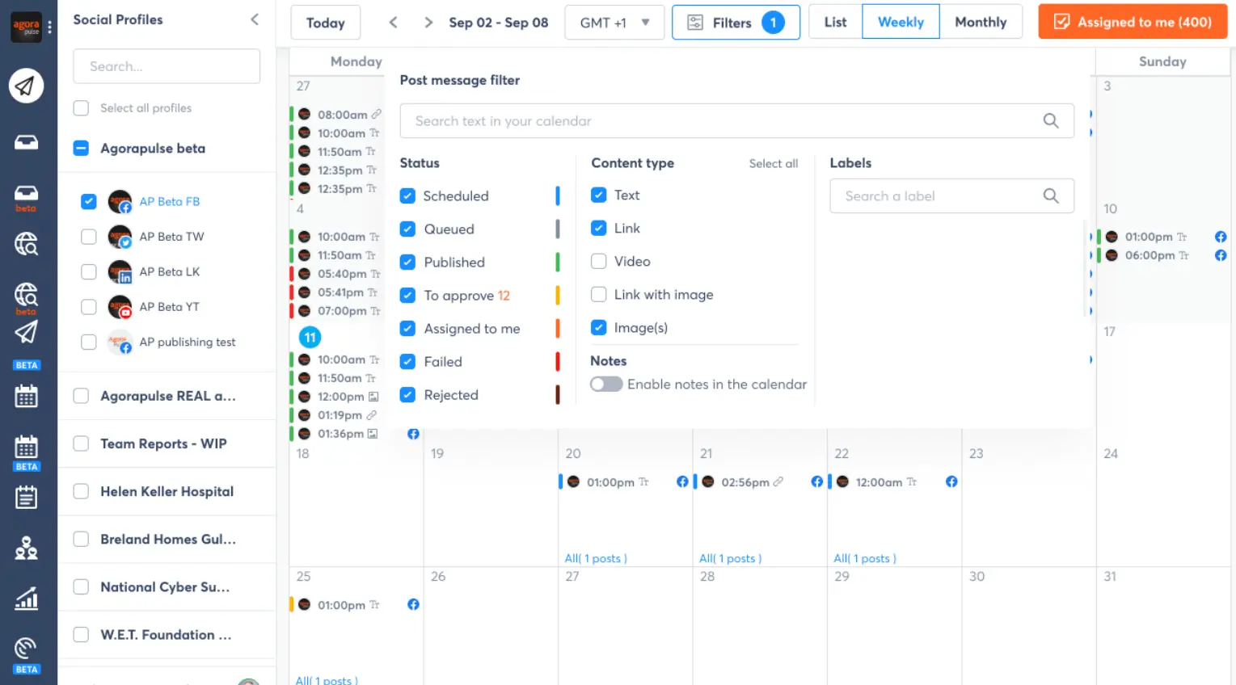Image resolution: width=1236 pixels, height=685 pixels.
Task: Open the inbox icon in left sidebar
Action: [26, 142]
